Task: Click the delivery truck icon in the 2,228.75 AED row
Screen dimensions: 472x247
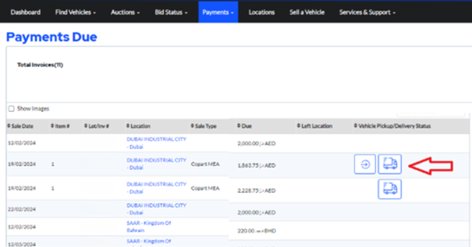Action: click(390, 189)
